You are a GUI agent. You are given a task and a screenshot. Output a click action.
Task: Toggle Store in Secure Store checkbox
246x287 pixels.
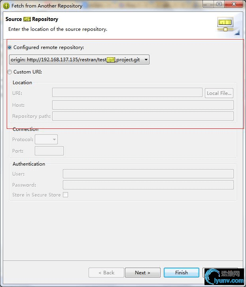[65, 195]
